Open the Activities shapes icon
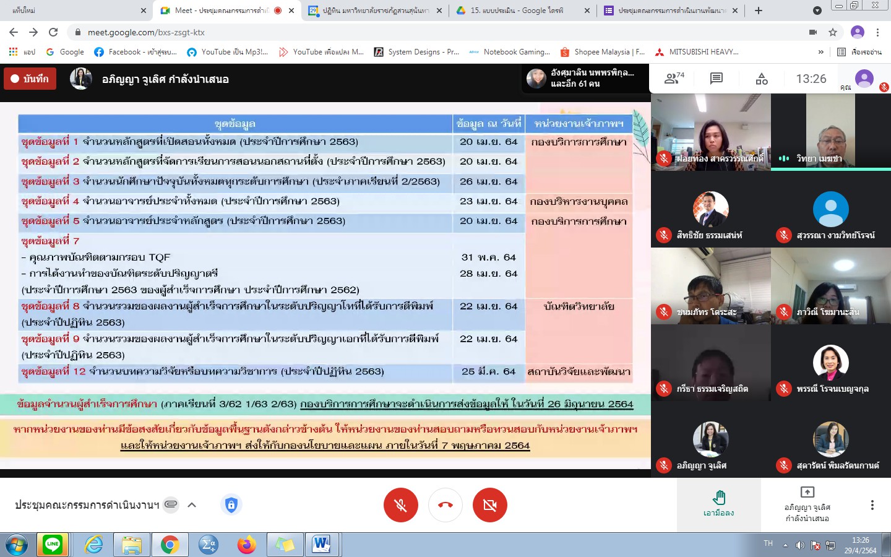 [762, 79]
